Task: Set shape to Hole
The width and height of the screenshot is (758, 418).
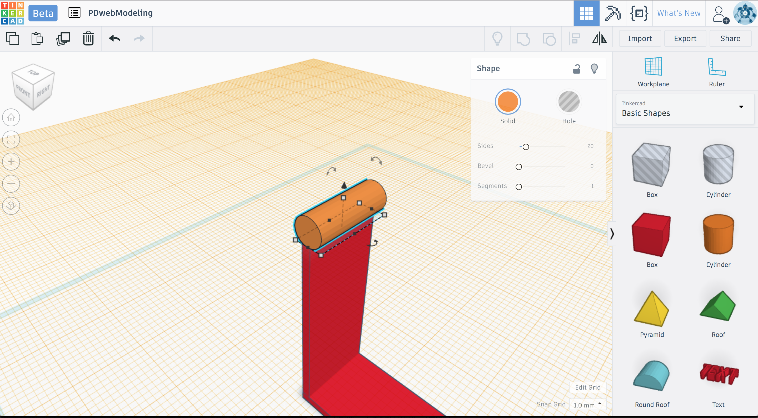Action: coord(568,102)
